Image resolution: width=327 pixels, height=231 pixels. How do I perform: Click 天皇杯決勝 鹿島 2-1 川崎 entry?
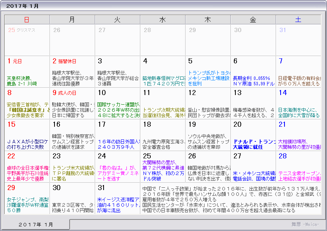point(22,81)
